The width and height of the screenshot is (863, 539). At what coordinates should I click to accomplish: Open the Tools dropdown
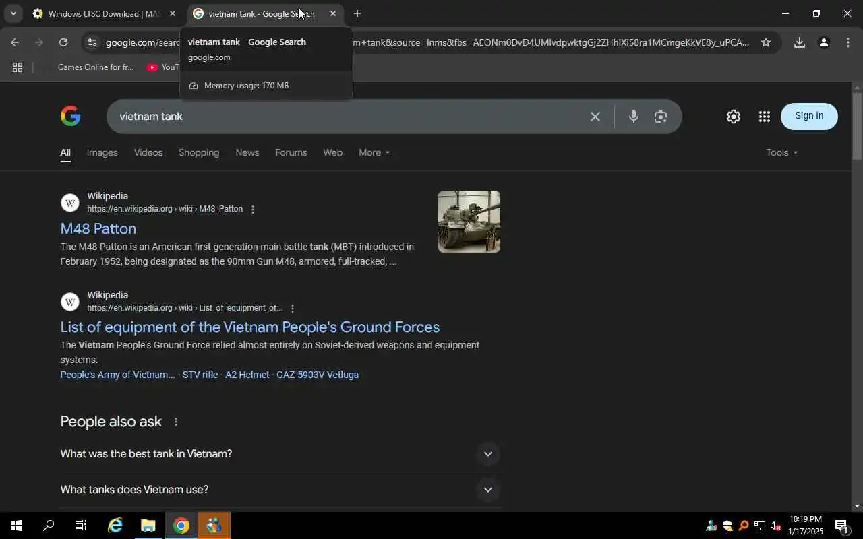[782, 152]
